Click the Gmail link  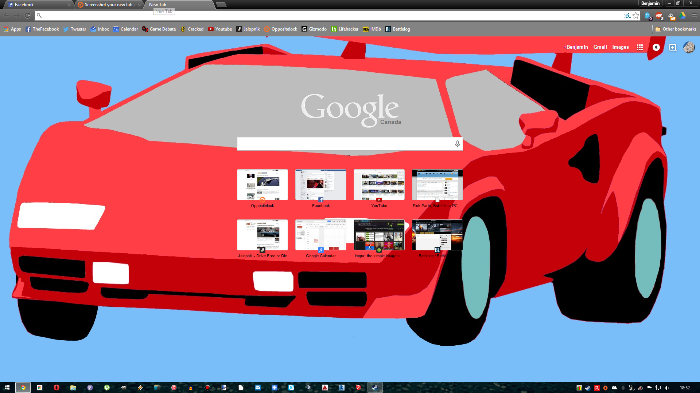click(600, 47)
